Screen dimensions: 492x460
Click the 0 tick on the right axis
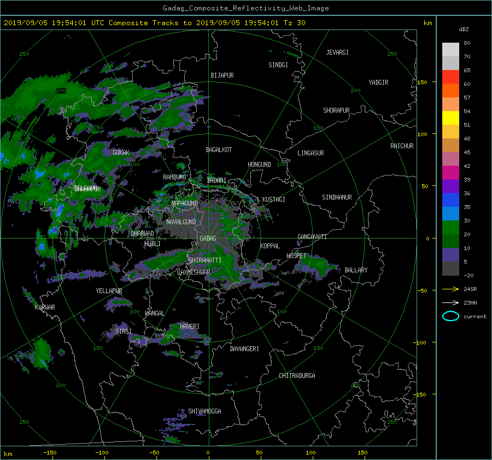click(x=427, y=238)
